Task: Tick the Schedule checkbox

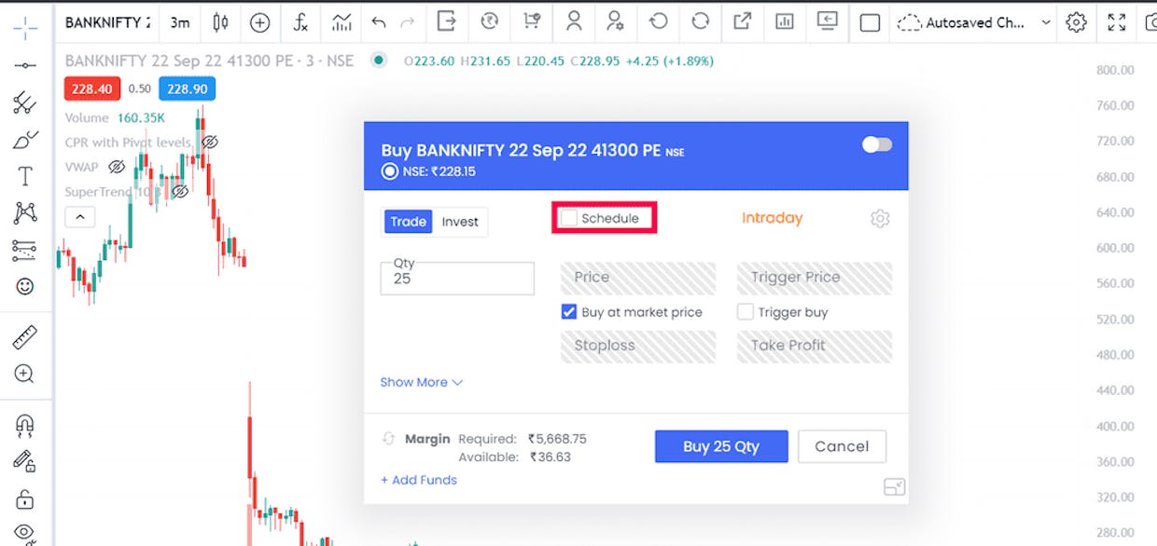Action: pyautogui.click(x=569, y=218)
